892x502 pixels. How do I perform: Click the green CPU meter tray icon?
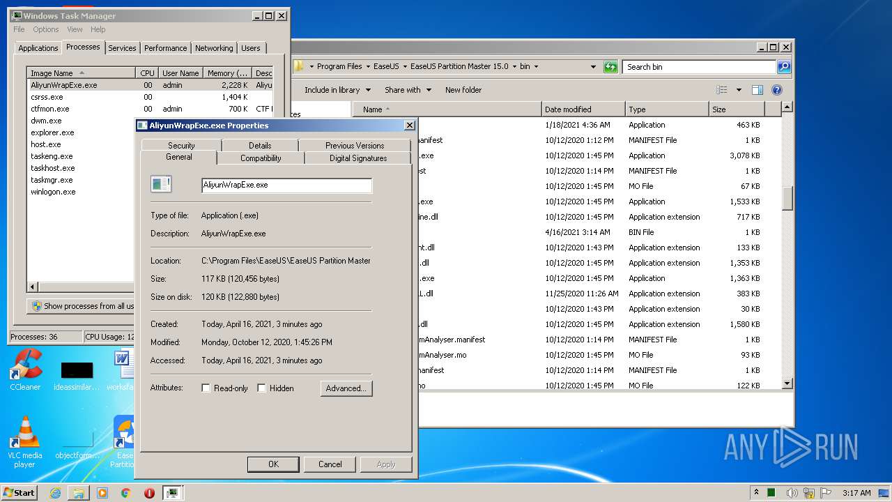click(x=771, y=492)
